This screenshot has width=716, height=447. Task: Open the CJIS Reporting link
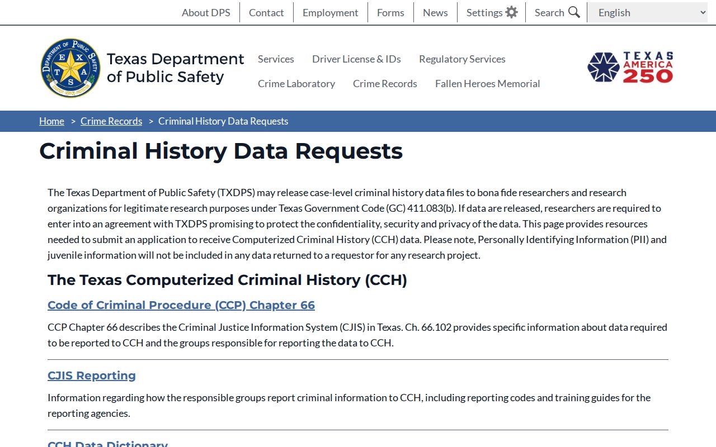click(x=92, y=375)
